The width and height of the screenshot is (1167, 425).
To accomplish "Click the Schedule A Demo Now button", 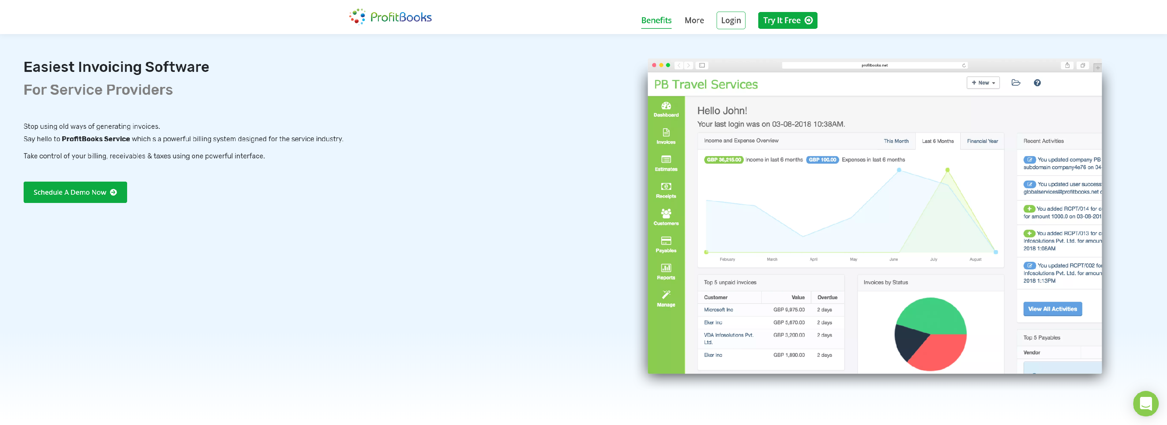I will [x=75, y=192].
